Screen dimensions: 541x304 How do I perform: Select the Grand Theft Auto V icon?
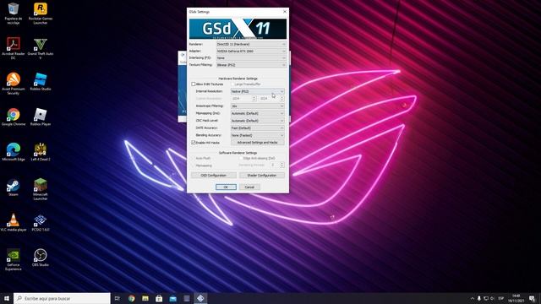point(41,48)
